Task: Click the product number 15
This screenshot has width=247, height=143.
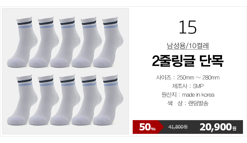Action: (188, 27)
